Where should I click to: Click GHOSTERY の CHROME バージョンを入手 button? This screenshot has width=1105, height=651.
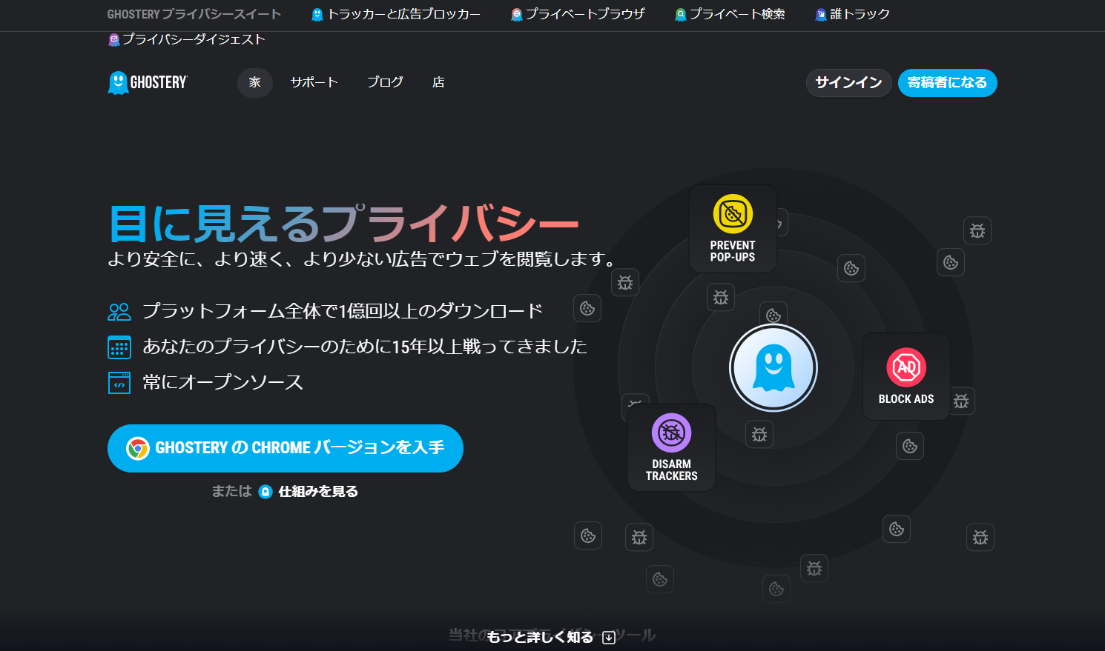286,448
